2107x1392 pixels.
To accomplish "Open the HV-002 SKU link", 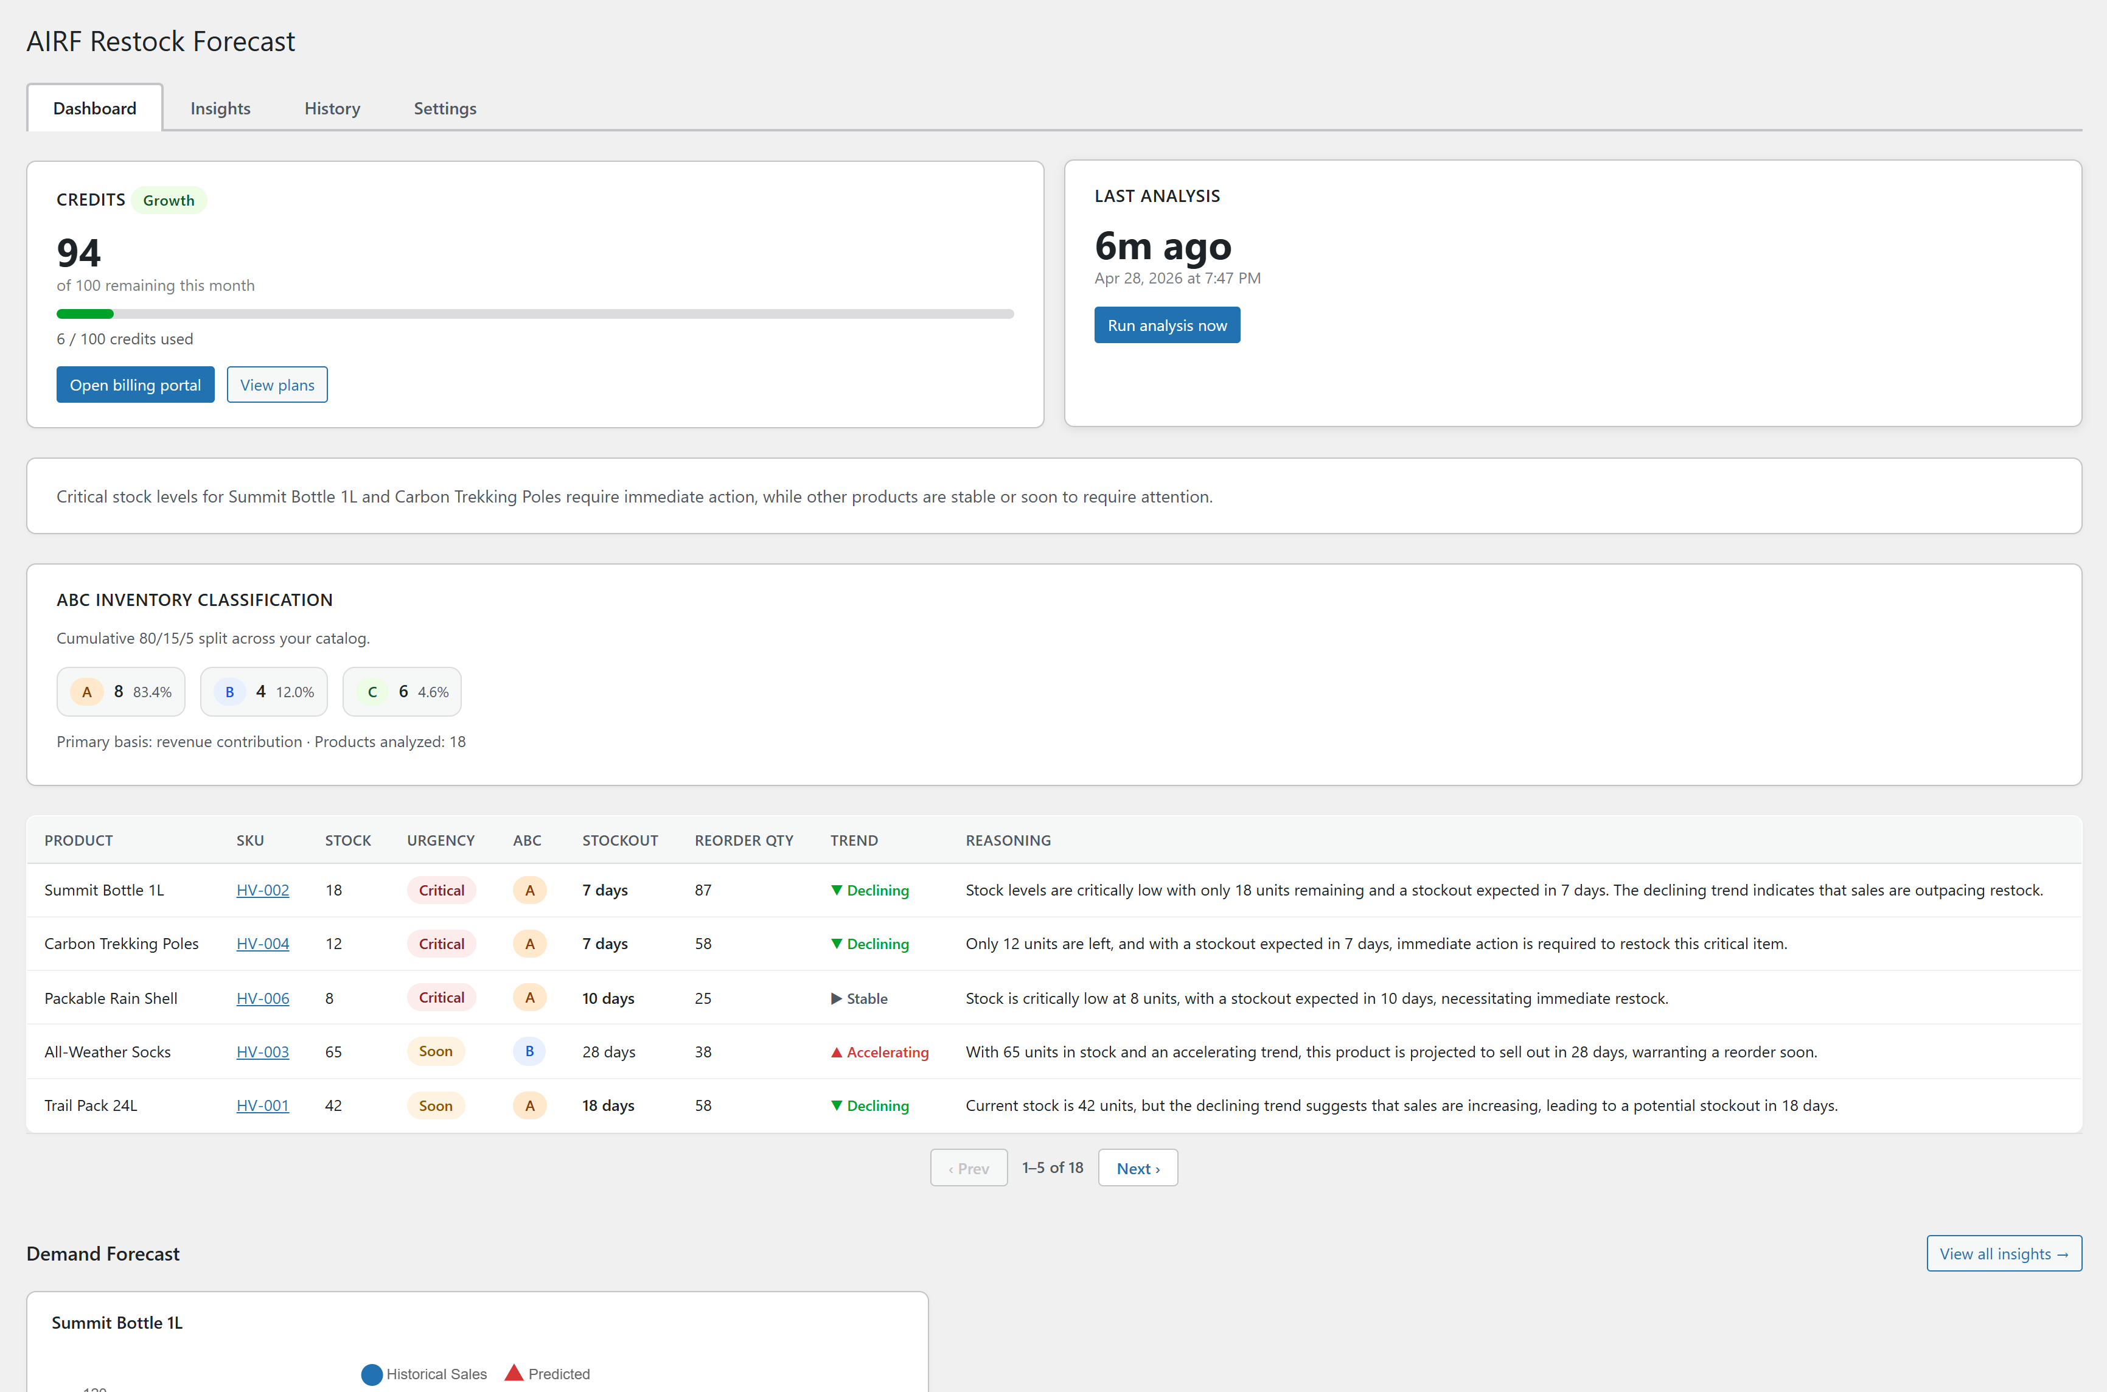I will [263, 891].
